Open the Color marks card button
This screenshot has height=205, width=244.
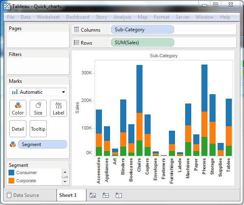click(17, 108)
